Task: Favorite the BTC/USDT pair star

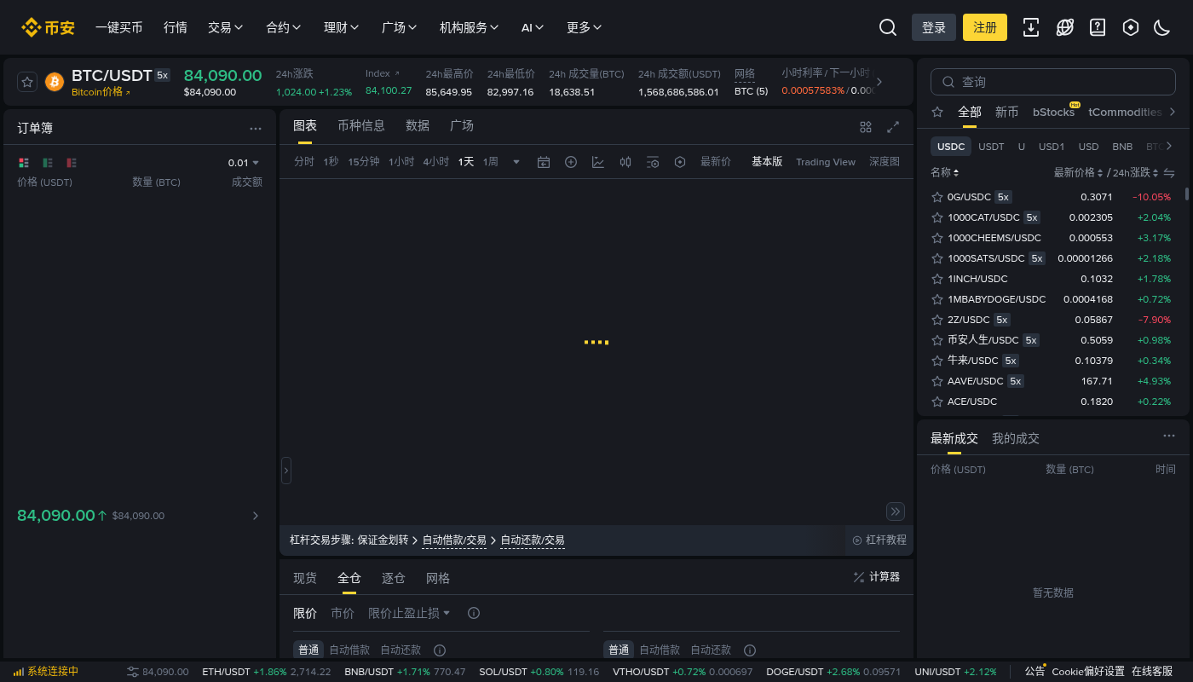Action: coord(27,82)
